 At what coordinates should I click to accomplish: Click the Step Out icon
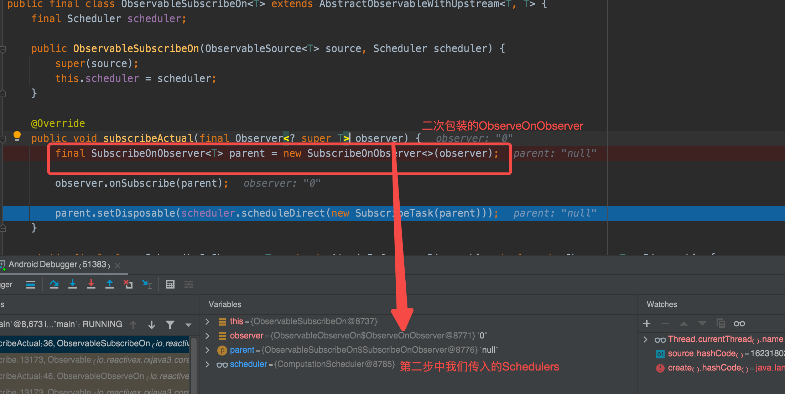[110, 284]
